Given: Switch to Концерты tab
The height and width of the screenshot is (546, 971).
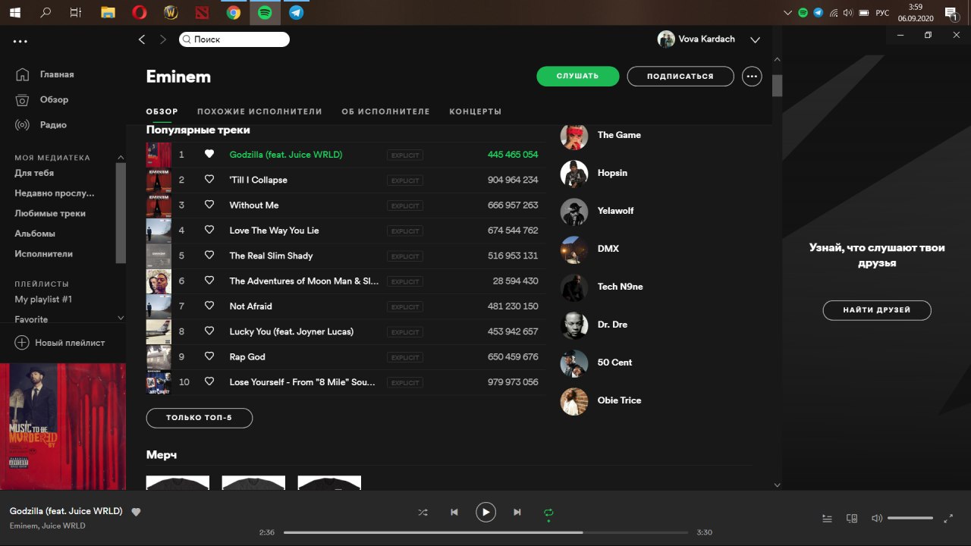Looking at the screenshot, I should pos(476,111).
